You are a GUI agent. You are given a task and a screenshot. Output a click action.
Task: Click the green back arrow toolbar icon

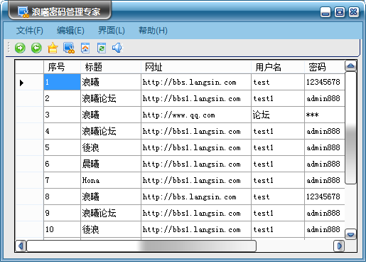click(x=36, y=48)
